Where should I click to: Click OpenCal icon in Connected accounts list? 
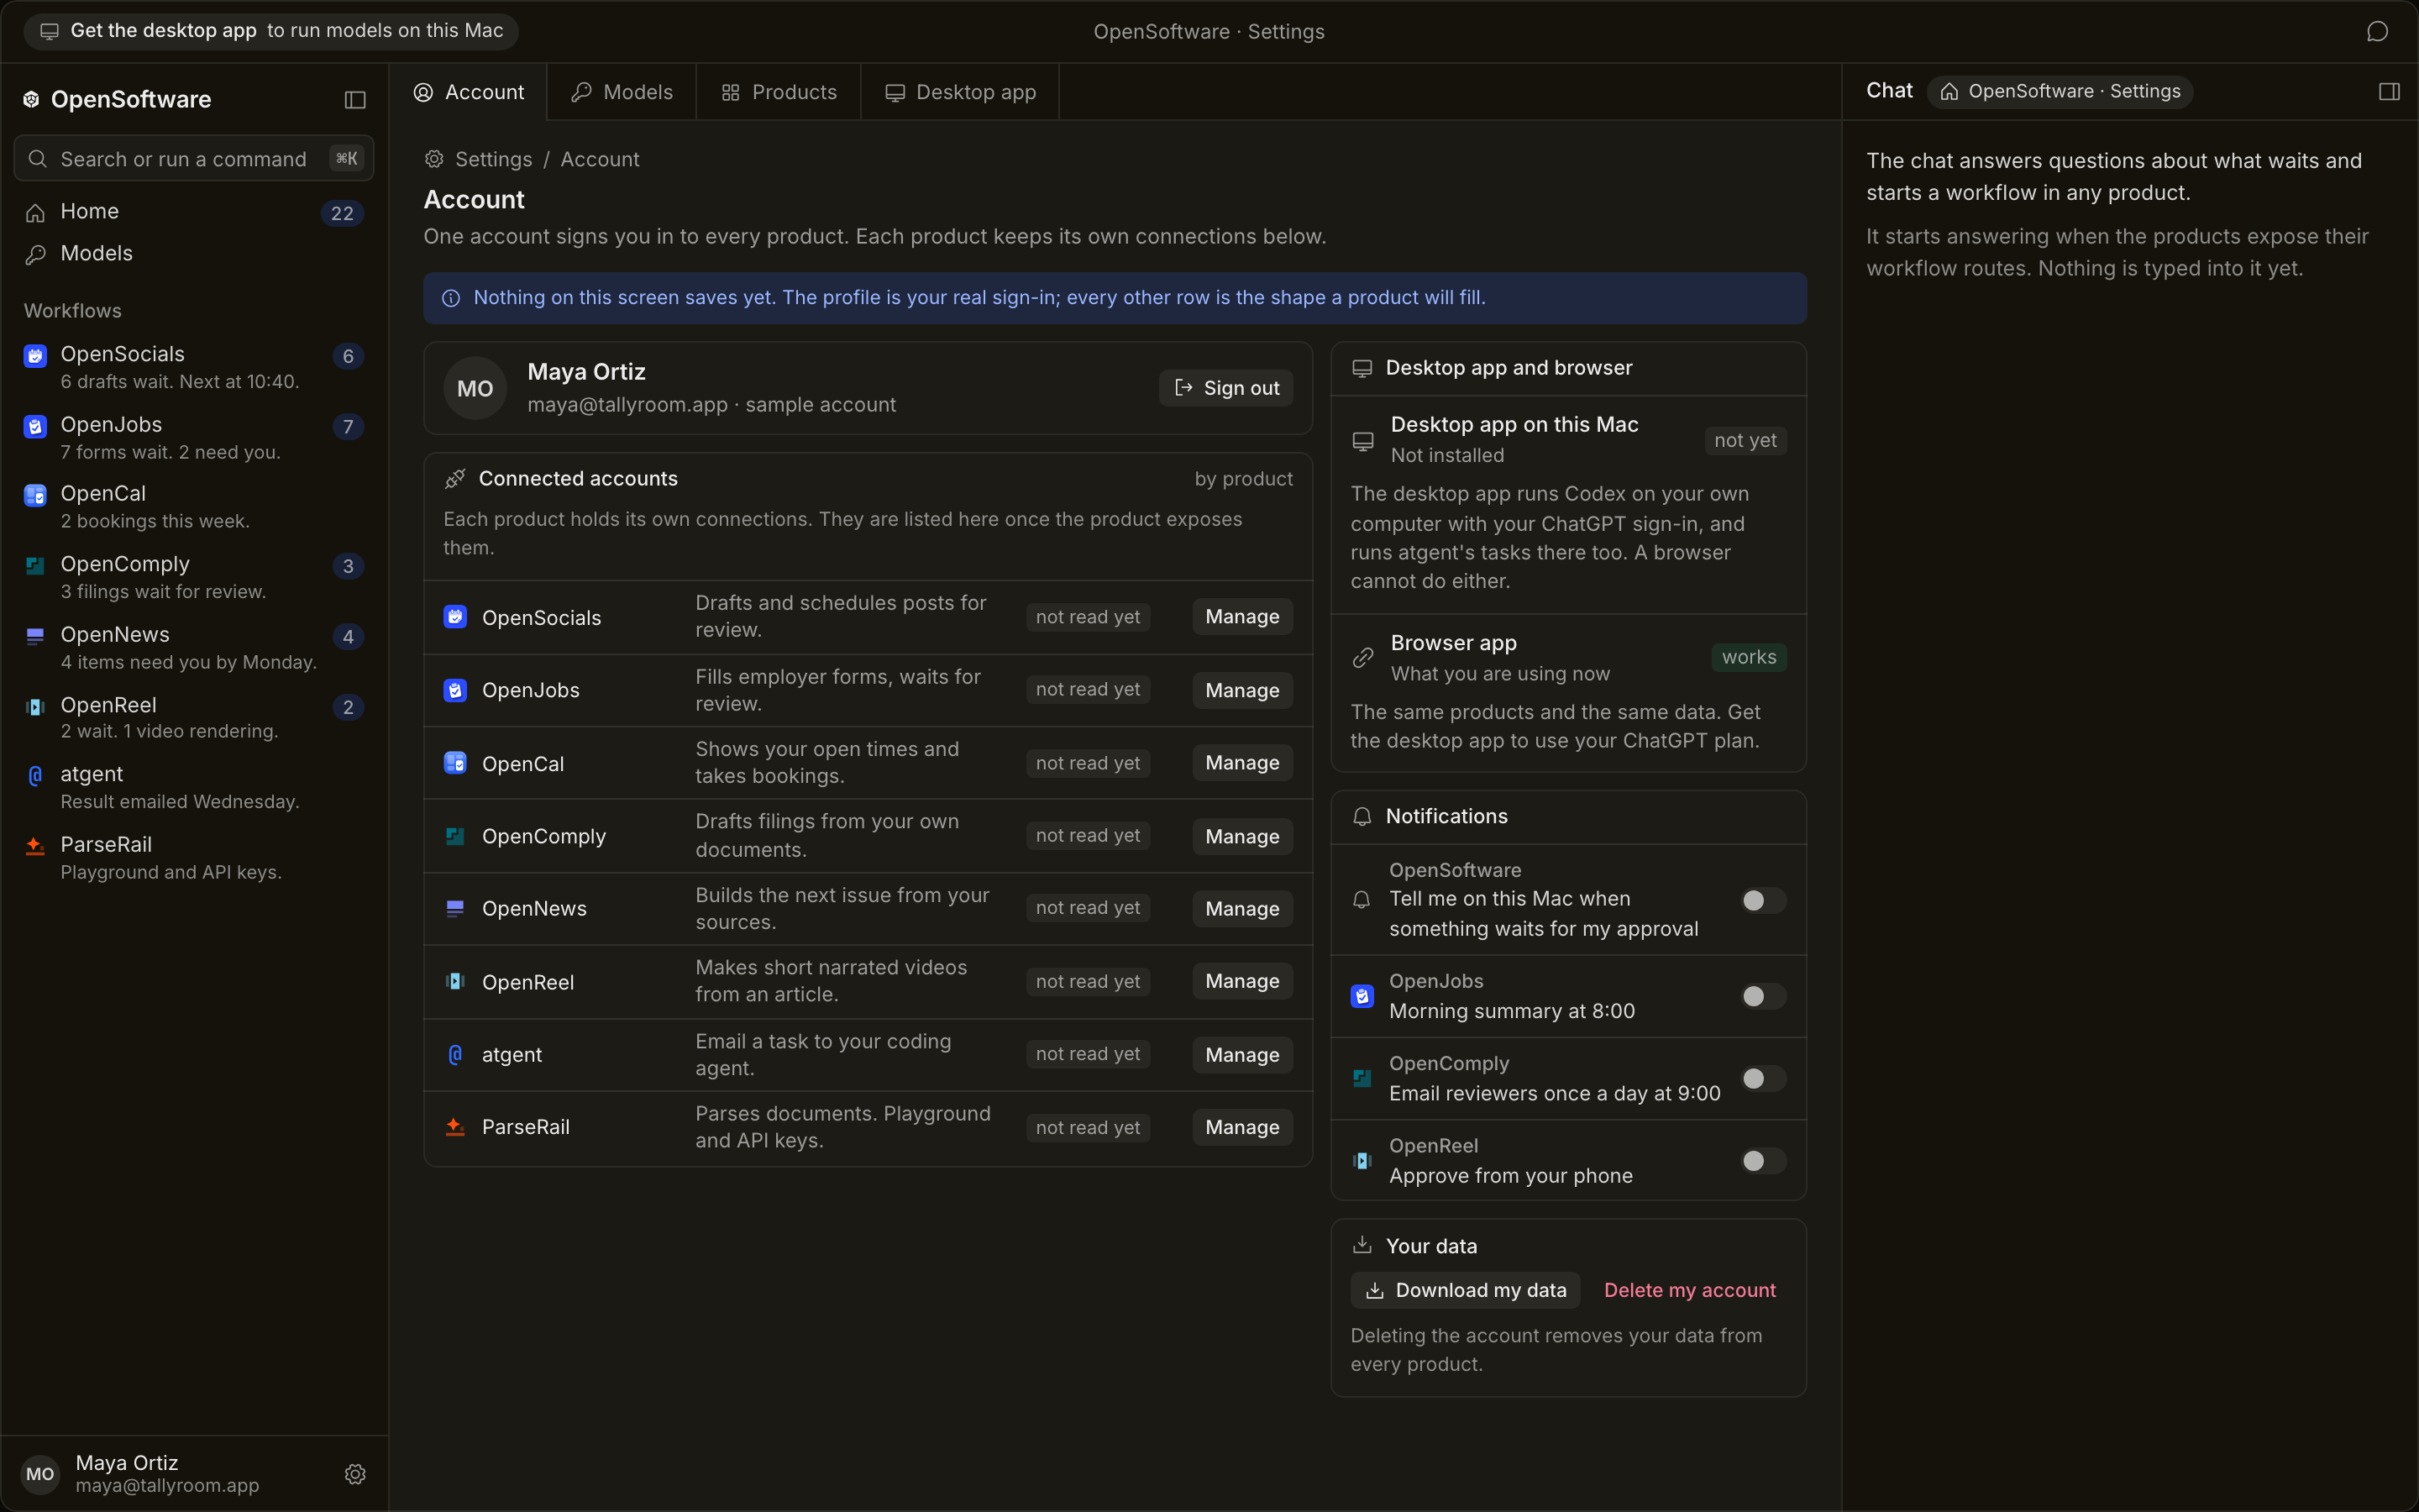(x=454, y=763)
